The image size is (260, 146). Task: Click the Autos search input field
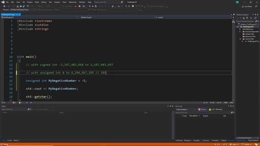tap(14, 109)
